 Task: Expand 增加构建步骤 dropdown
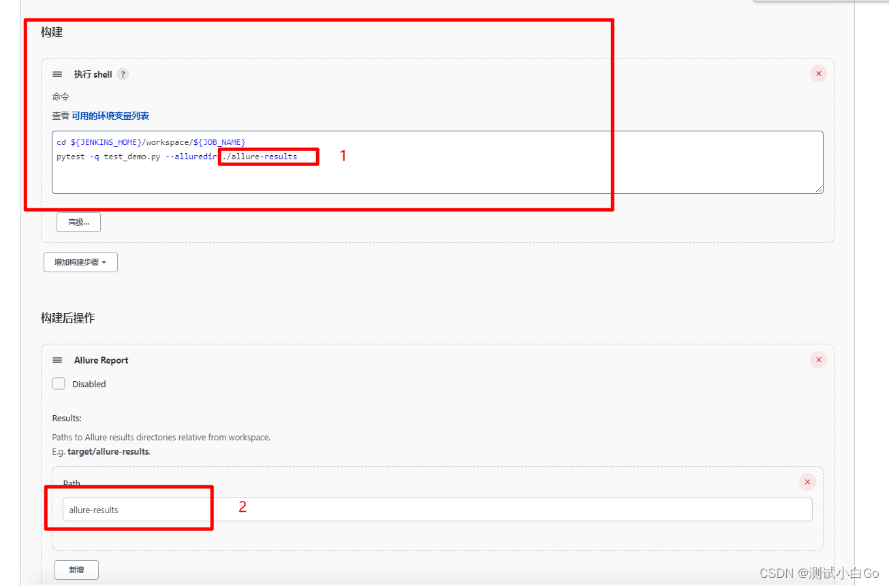pyautogui.click(x=80, y=262)
